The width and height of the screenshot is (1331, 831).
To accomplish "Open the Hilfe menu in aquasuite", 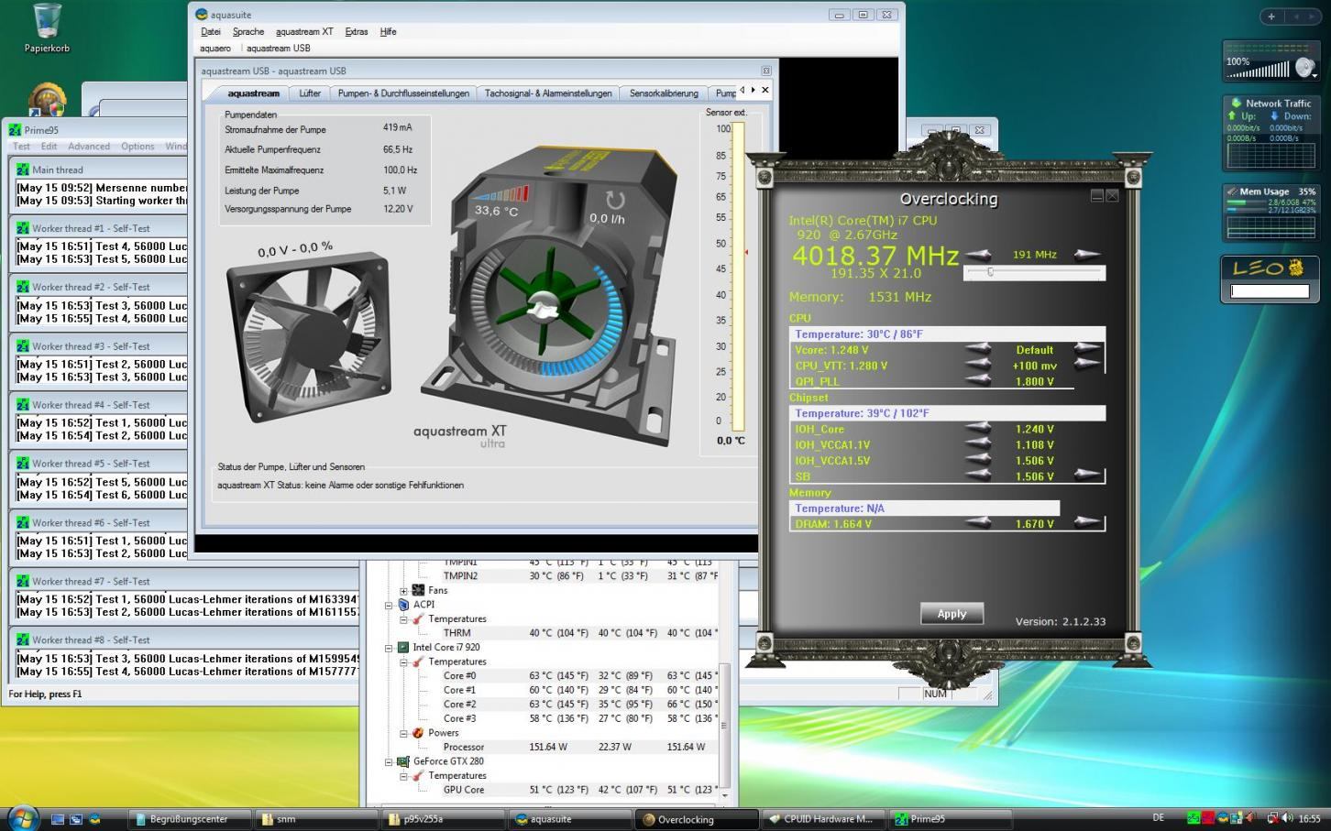I will pos(388,32).
